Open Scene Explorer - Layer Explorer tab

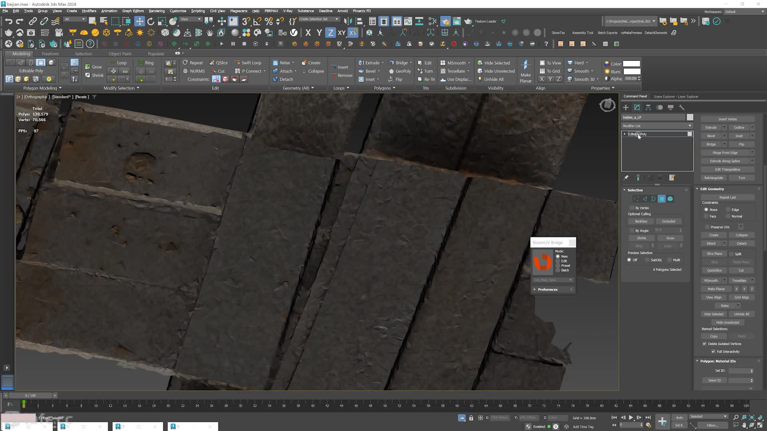[676, 97]
